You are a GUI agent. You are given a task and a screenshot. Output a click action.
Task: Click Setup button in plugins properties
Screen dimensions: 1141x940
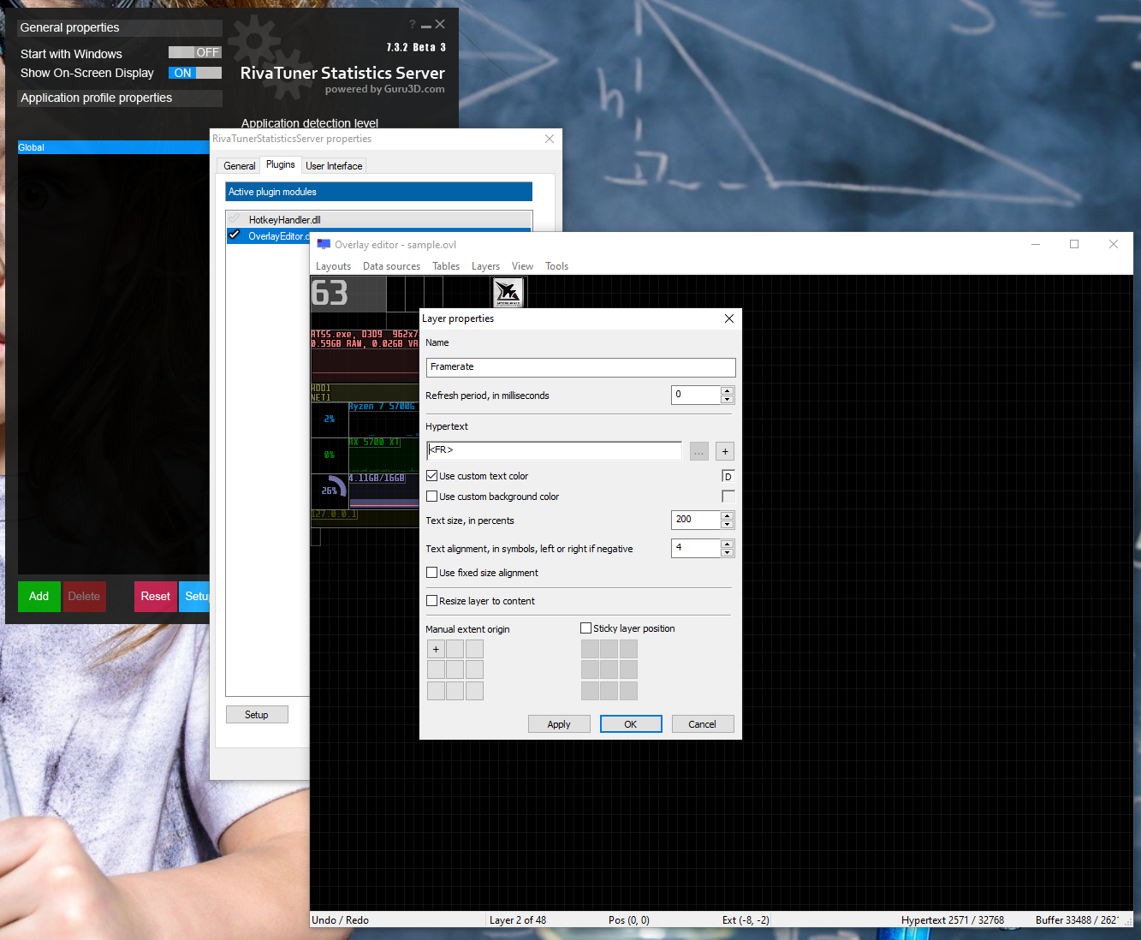[257, 715]
